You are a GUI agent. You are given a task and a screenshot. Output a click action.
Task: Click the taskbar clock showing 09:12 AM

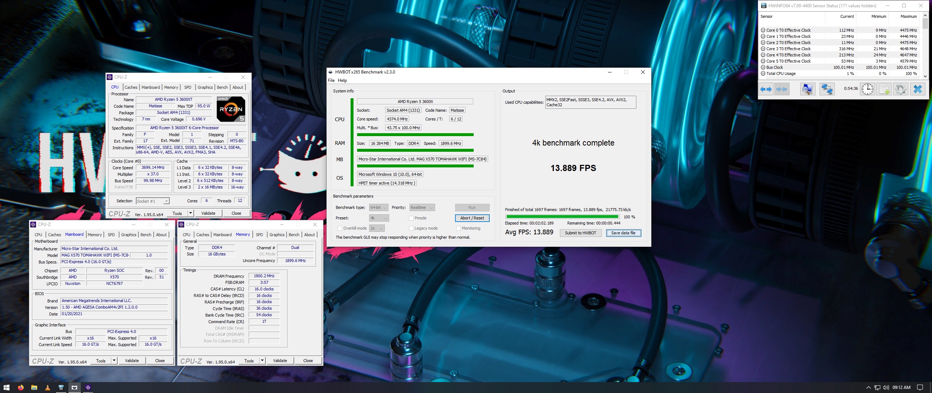tap(901, 388)
